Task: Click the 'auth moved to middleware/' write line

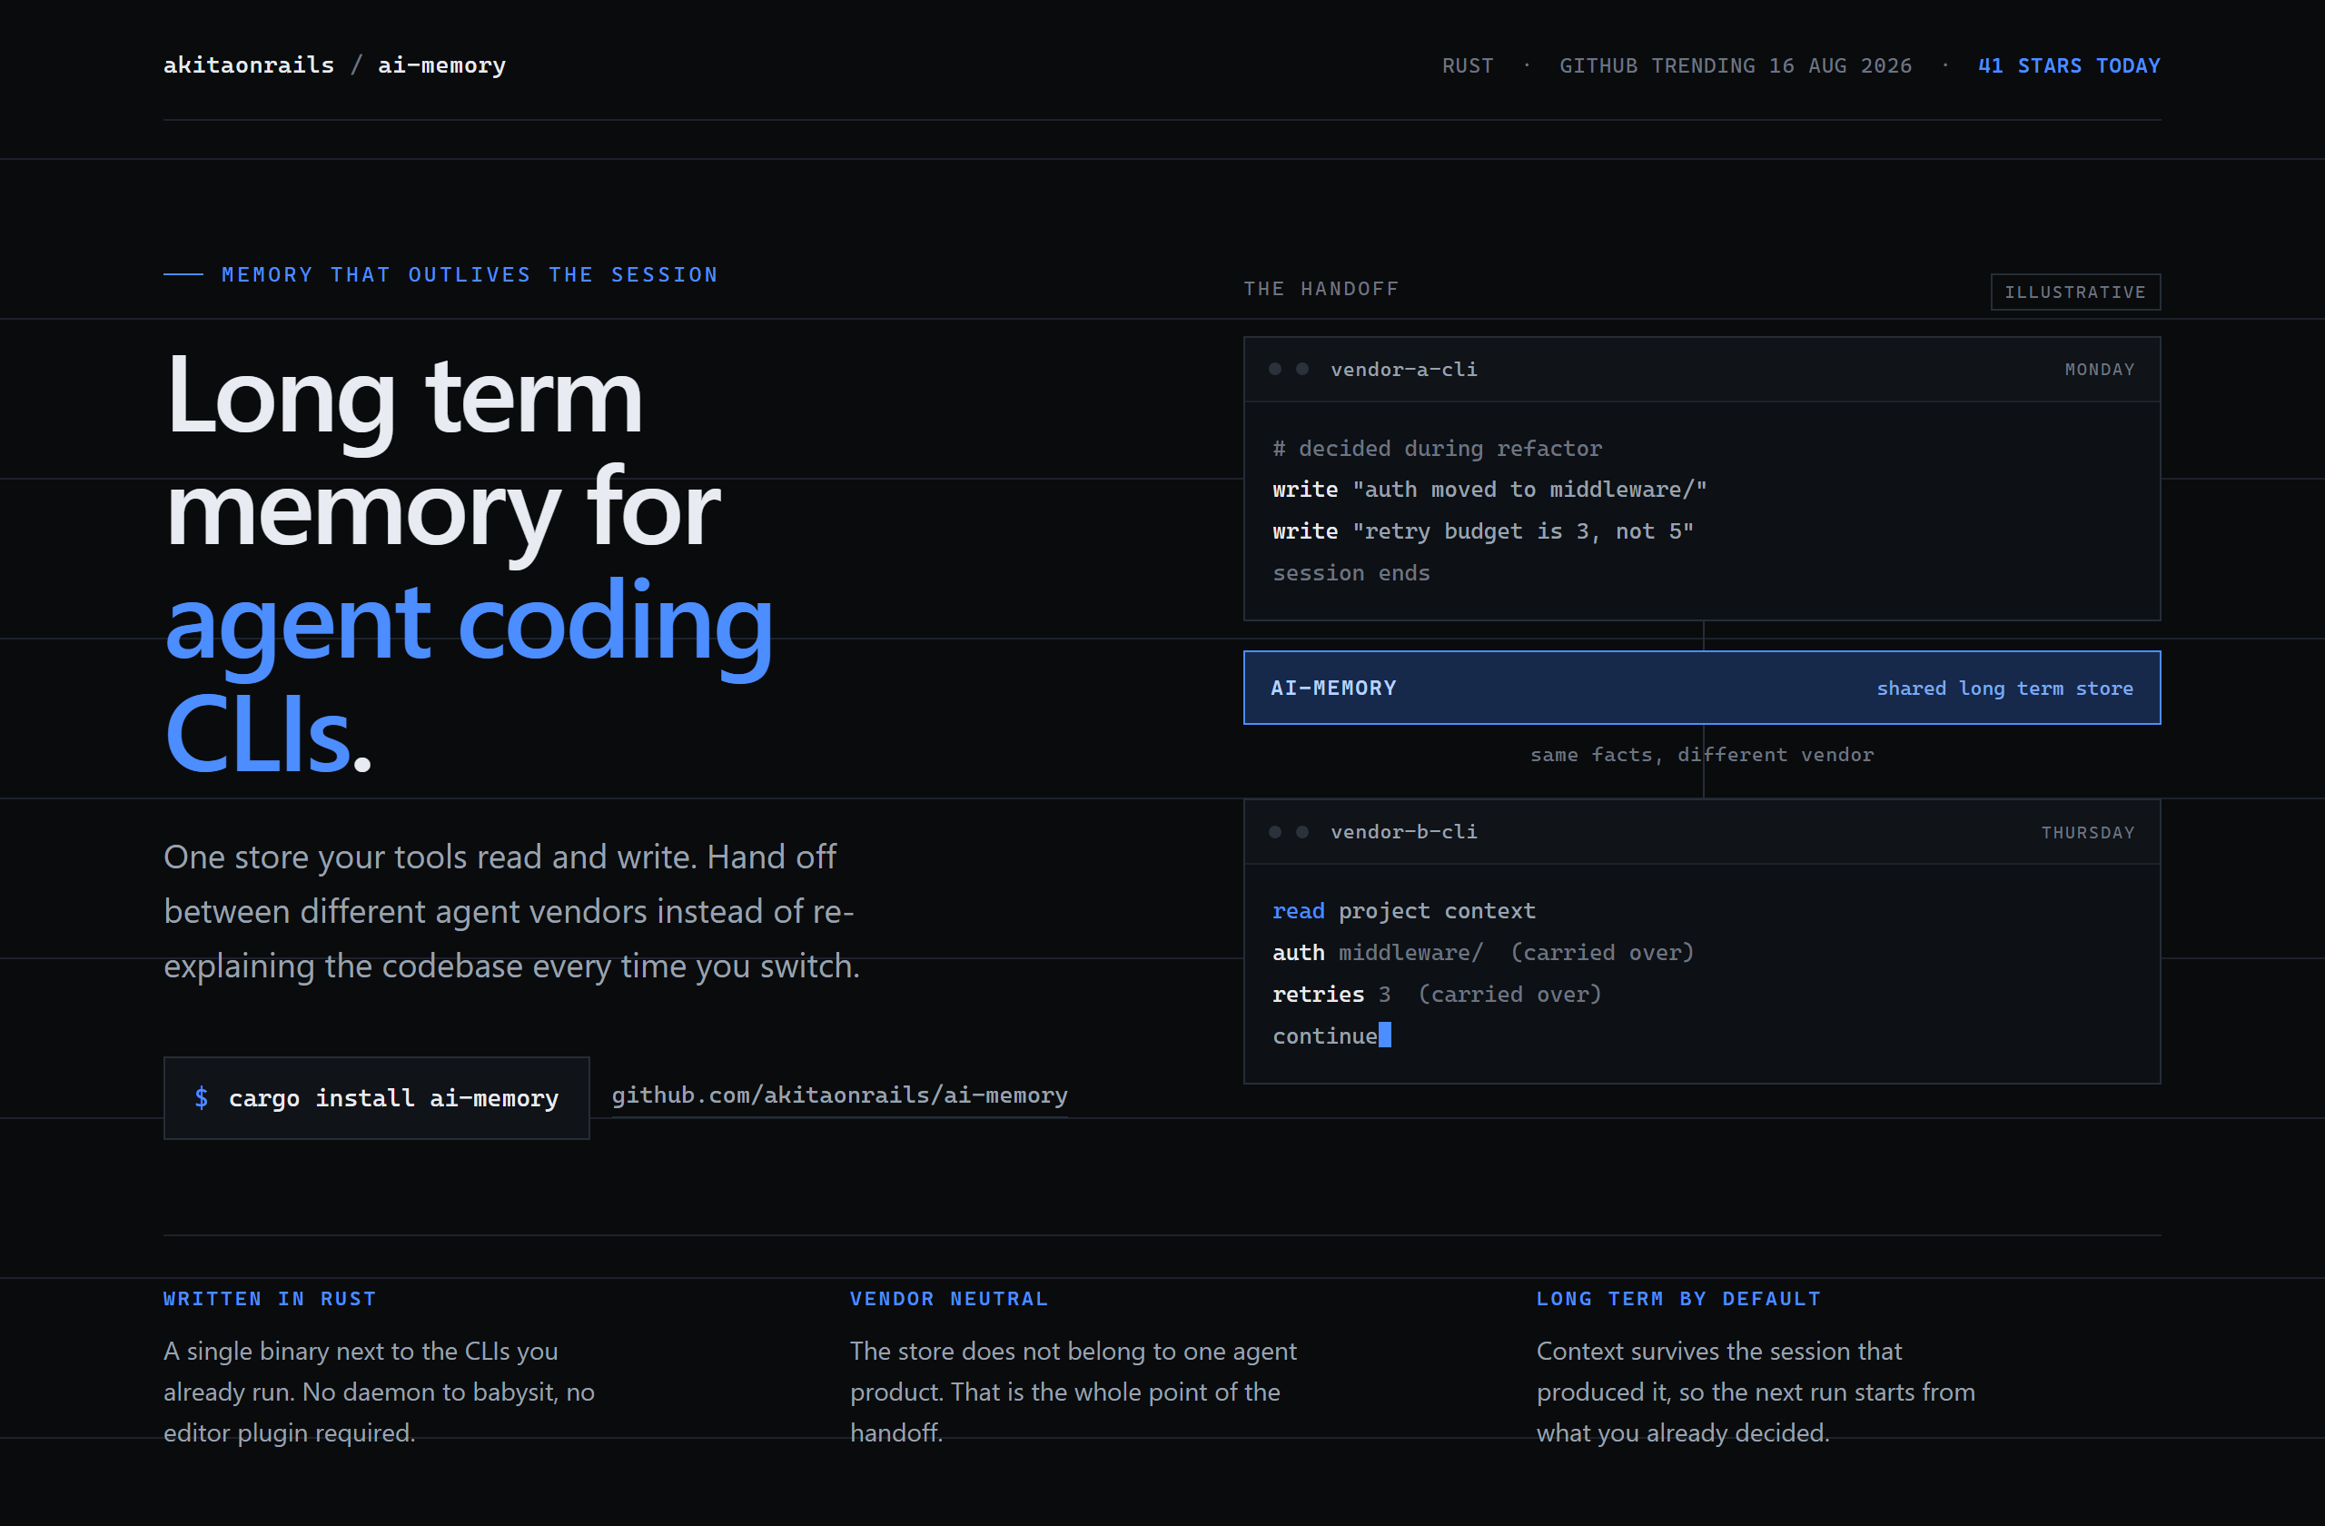Action: point(1489,490)
